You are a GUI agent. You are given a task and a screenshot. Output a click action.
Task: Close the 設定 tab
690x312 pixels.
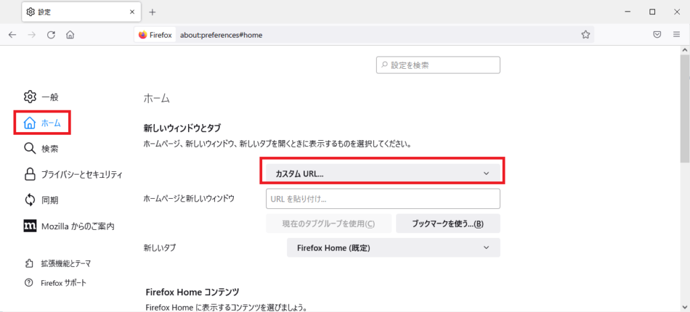coord(132,12)
